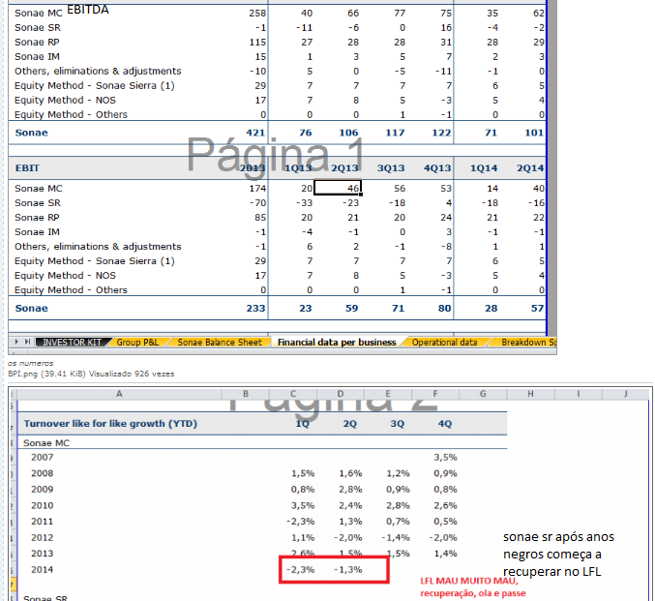Screen dimensions: 655x601
Task: Click the Sonae EBITDA total 106
Action: pyautogui.click(x=348, y=133)
